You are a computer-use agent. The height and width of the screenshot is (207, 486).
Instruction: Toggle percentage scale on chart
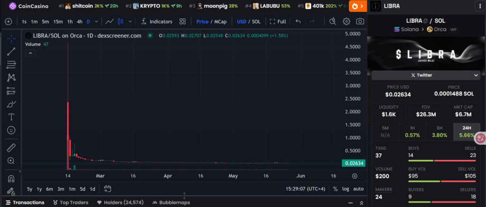pos(335,189)
